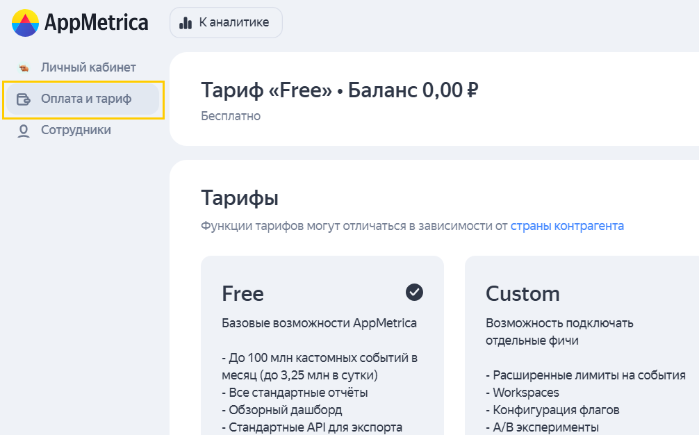
Task: Select the Custom tariff card title
Action: 523,293
